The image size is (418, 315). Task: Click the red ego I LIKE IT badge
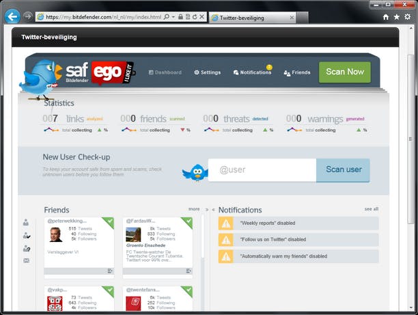tap(113, 72)
